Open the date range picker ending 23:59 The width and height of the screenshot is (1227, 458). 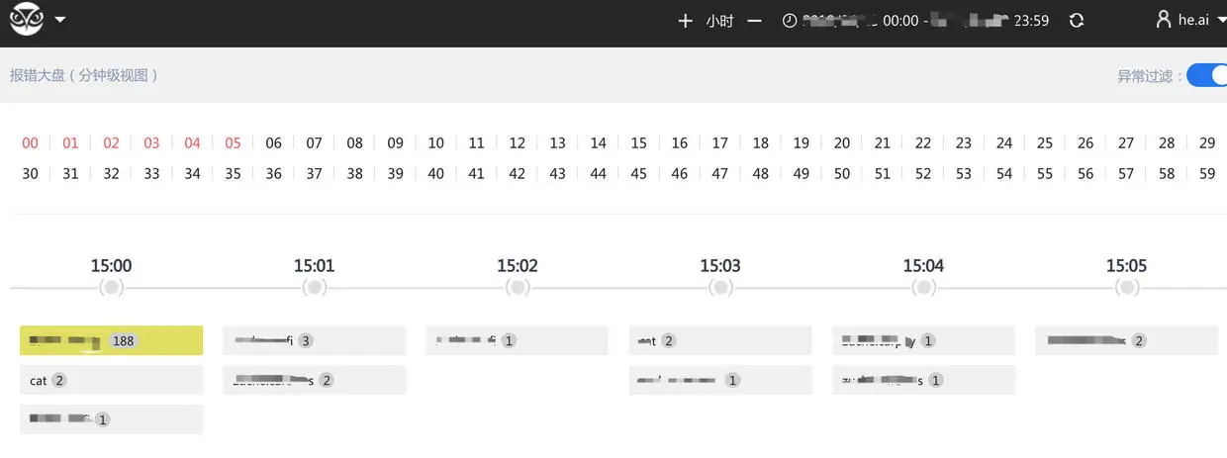pos(925,21)
